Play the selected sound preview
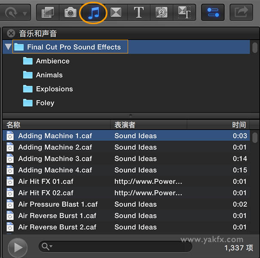Image resolution: width=260 pixels, height=258 pixels. point(18,248)
